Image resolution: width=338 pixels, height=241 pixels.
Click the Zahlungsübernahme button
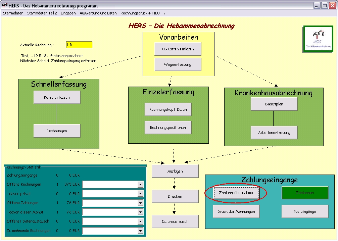(236, 193)
